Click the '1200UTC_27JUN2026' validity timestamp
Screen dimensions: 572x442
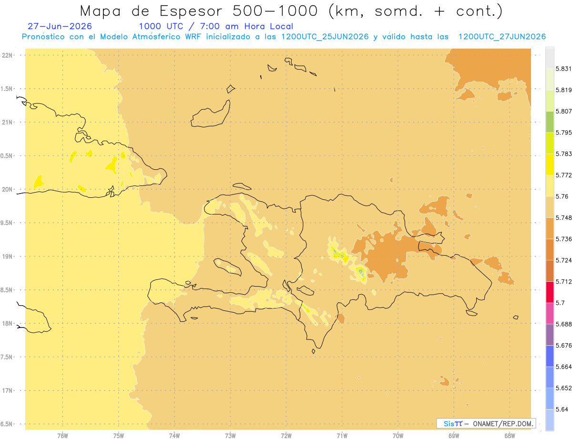tap(502, 37)
